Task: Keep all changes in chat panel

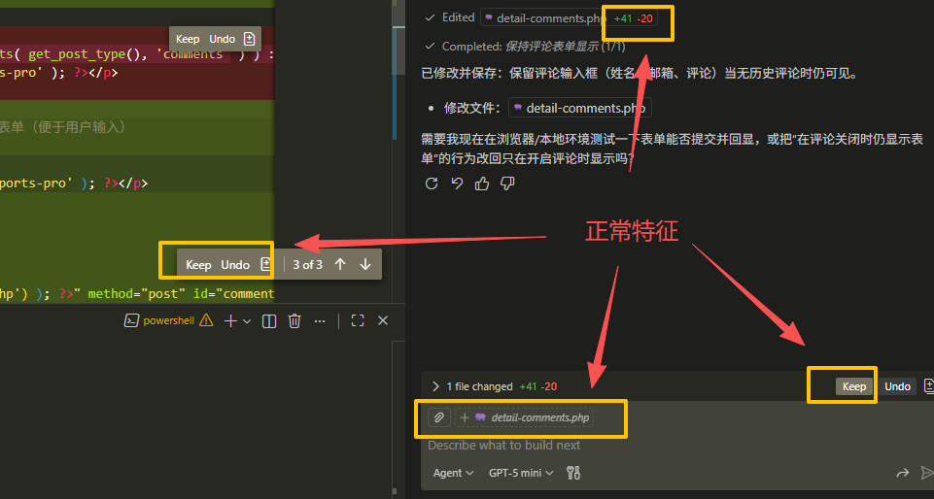Action: pos(854,386)
